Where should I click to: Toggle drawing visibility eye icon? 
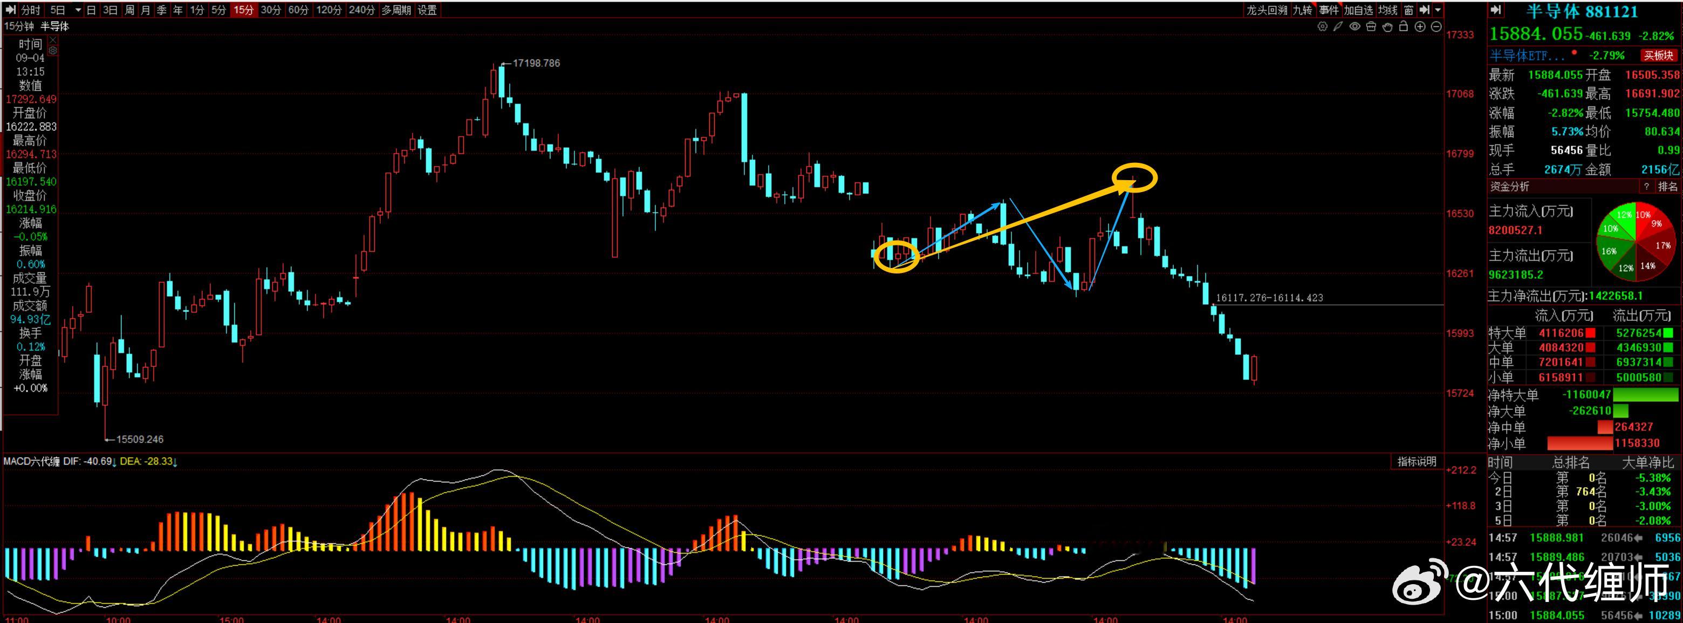(1355, 27)
